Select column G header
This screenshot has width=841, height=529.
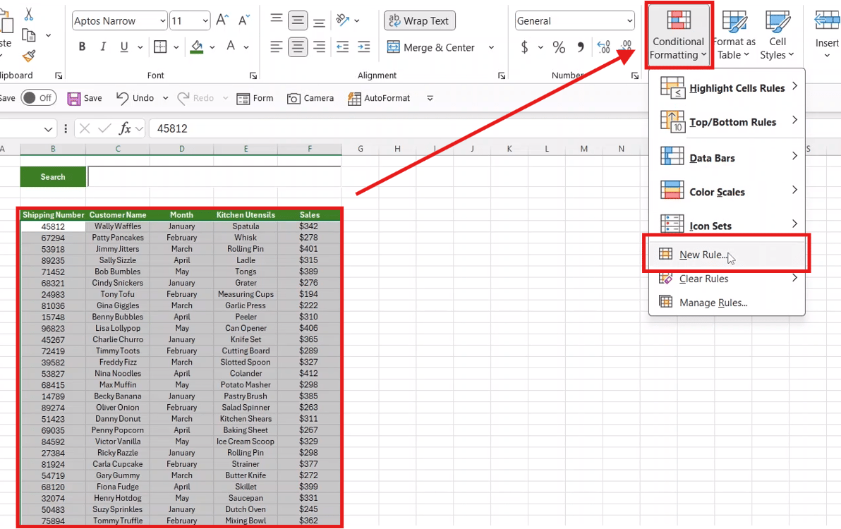point(360,148)
